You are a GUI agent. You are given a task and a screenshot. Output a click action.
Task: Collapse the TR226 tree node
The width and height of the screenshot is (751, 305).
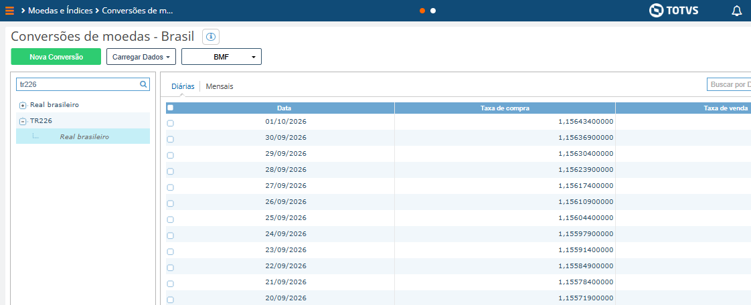[x=23, y=122]
